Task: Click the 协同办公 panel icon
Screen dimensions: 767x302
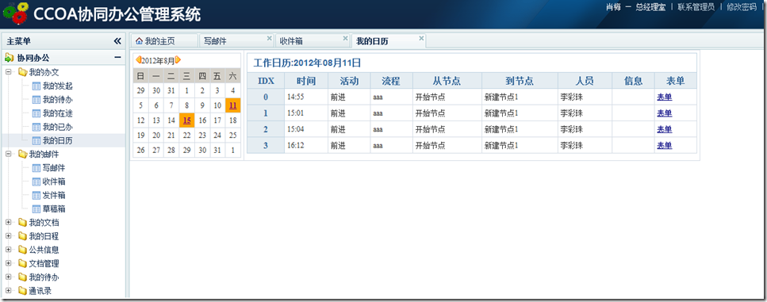Action: coord(10,58)
